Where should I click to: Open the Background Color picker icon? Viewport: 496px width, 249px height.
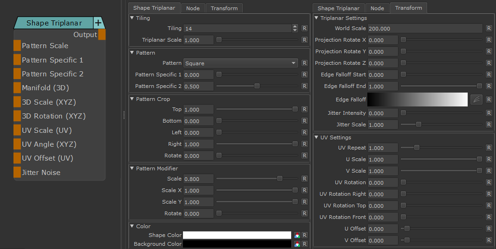(x=297, y=244)
